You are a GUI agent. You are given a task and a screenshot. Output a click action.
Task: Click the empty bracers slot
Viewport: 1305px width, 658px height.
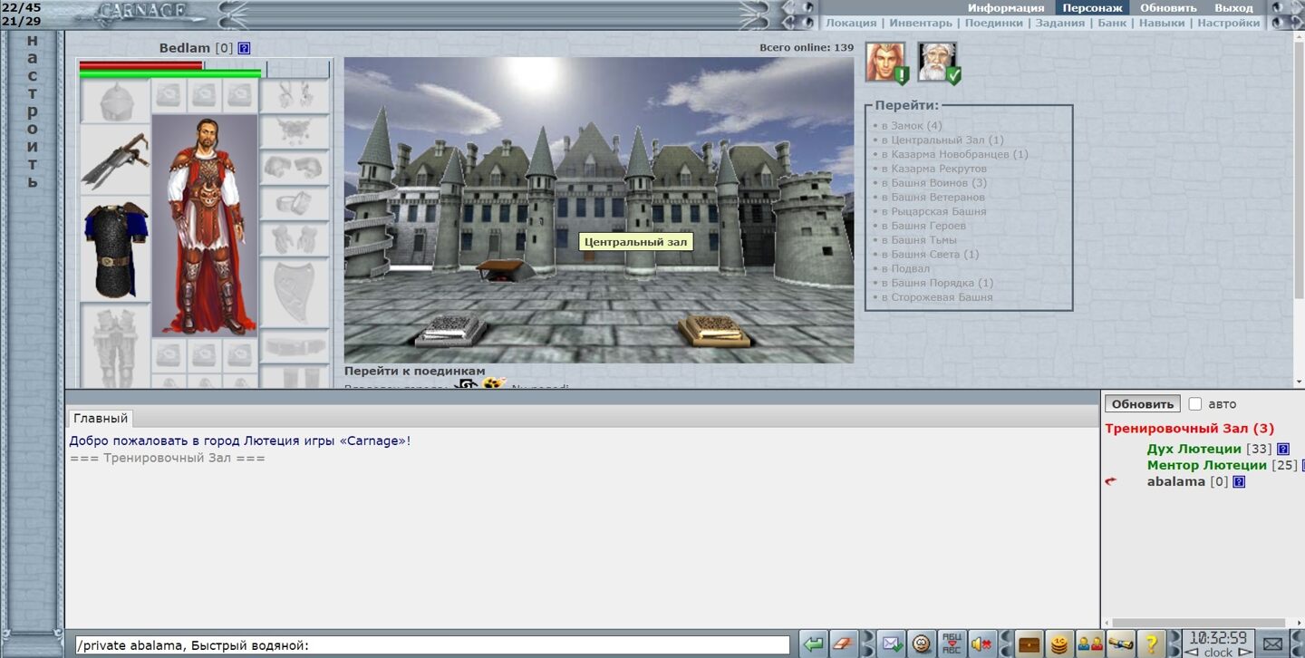point(295,167)
